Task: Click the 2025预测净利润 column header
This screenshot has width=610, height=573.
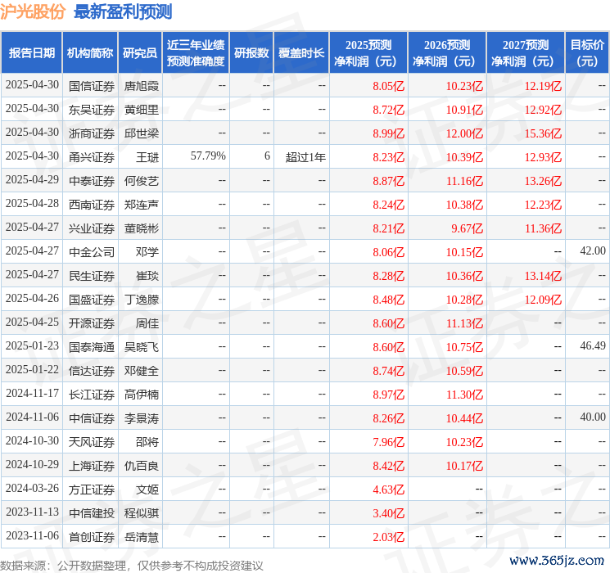Action: 368,53
